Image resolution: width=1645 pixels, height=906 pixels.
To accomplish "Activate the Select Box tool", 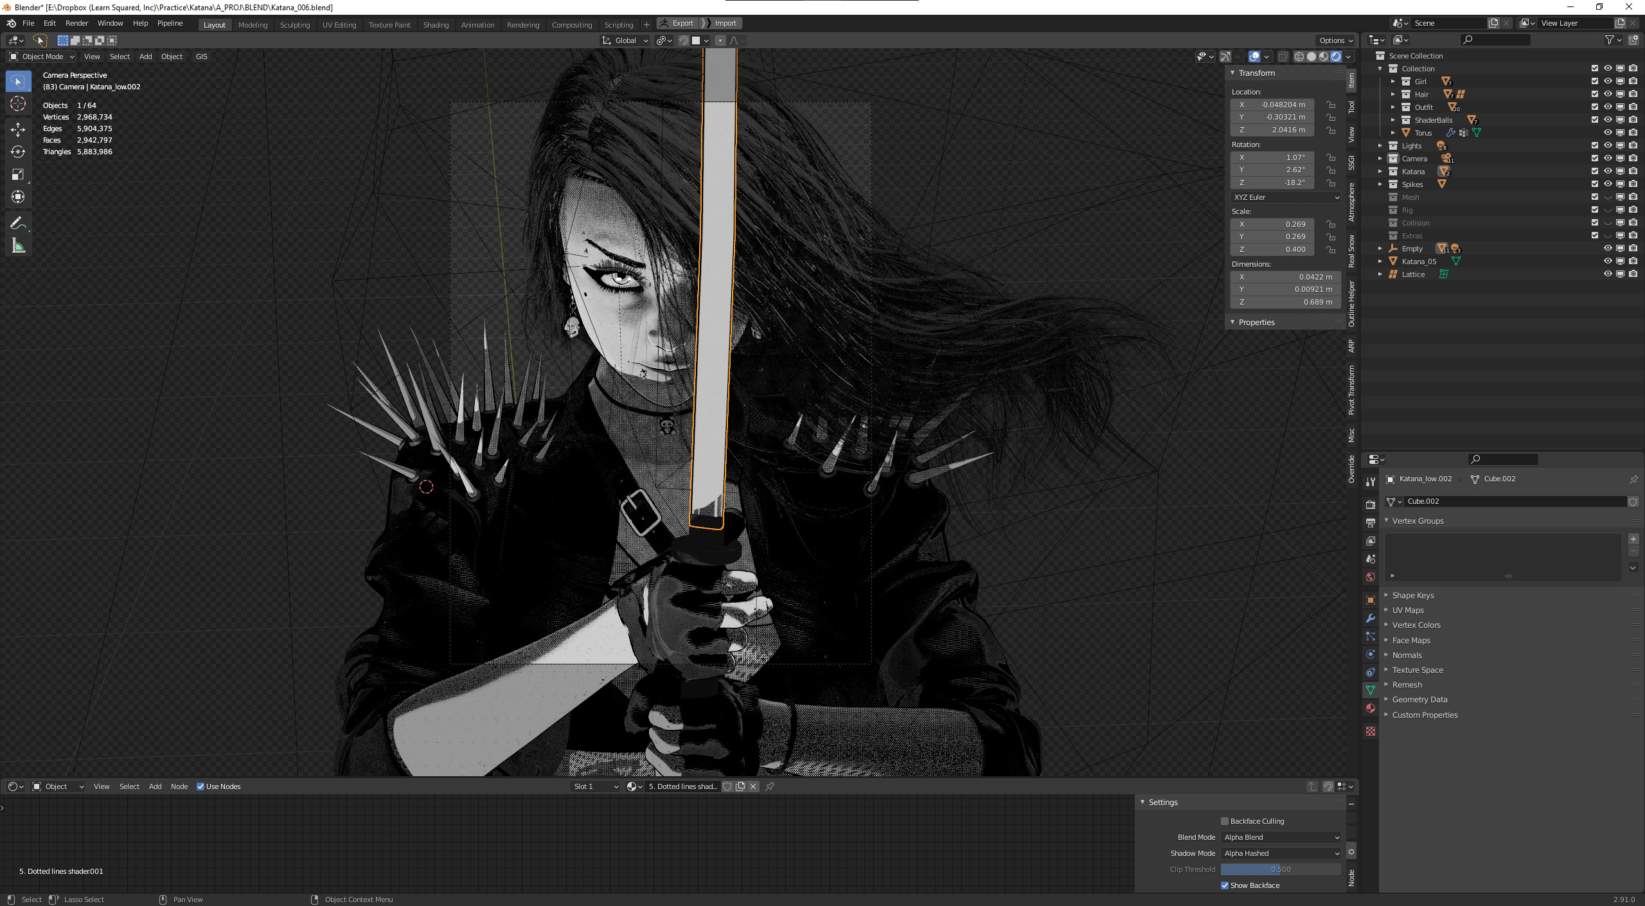I will (x=18, y=81).
